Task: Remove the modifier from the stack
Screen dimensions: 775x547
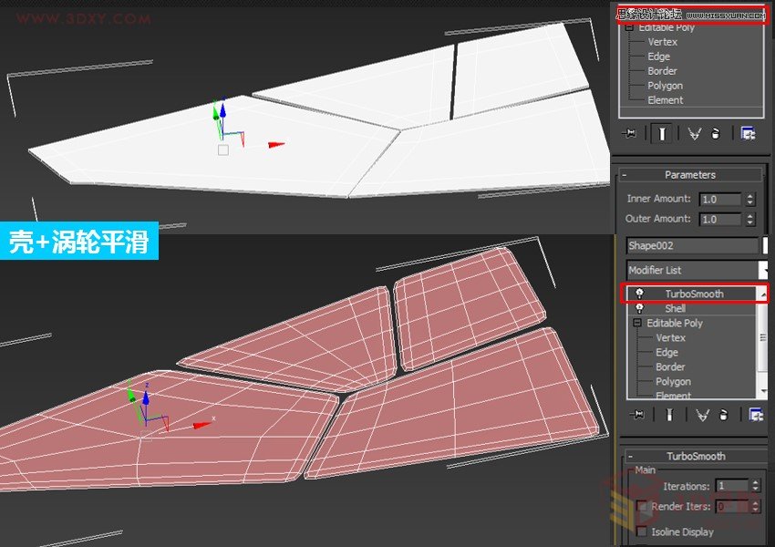Action: pos(716,132)
